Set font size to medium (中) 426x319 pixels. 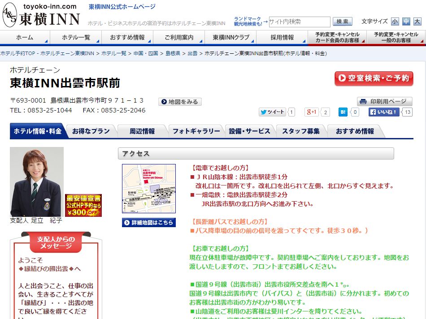(406, 22)
